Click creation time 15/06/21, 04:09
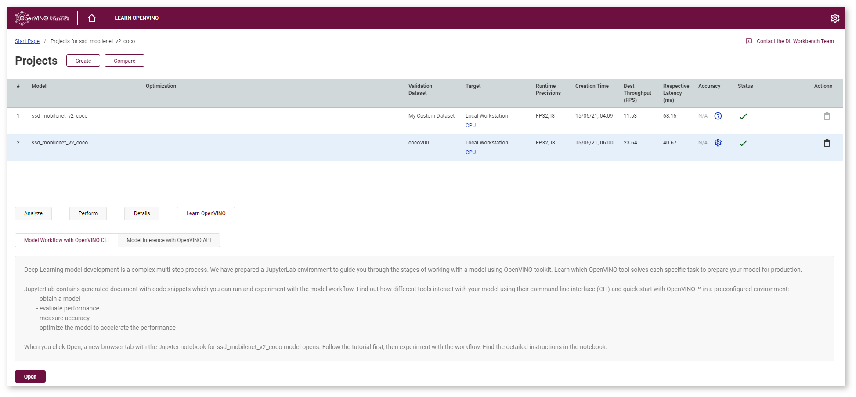Screen dimensions: 856x397 [x=594, y=116]
